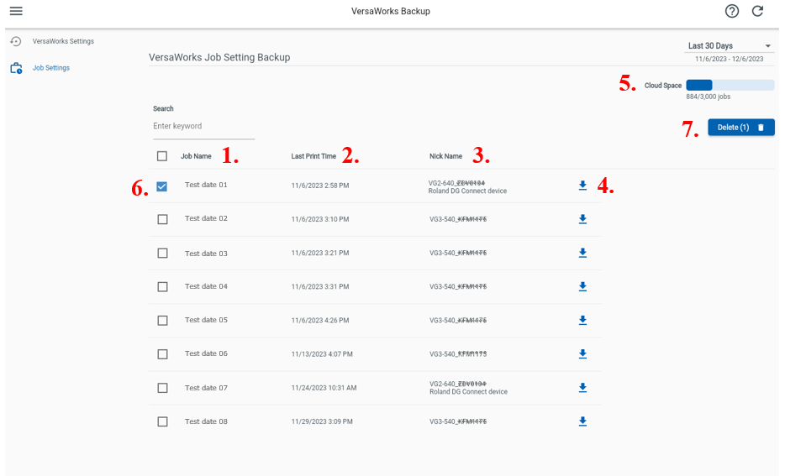Click the Cloud Space progress bar
This screenshot has height=476, width=785.
[730, 85]
